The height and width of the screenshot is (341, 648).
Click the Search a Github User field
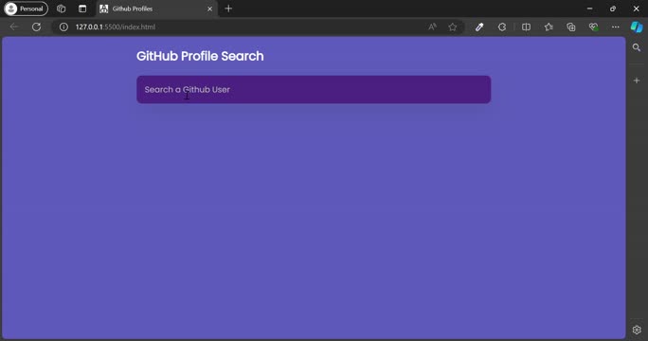pyautogui.click(x=314, y=89)
